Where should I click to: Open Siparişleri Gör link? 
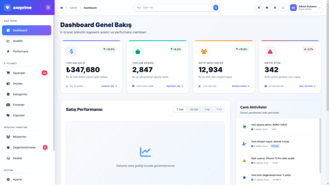174,86
